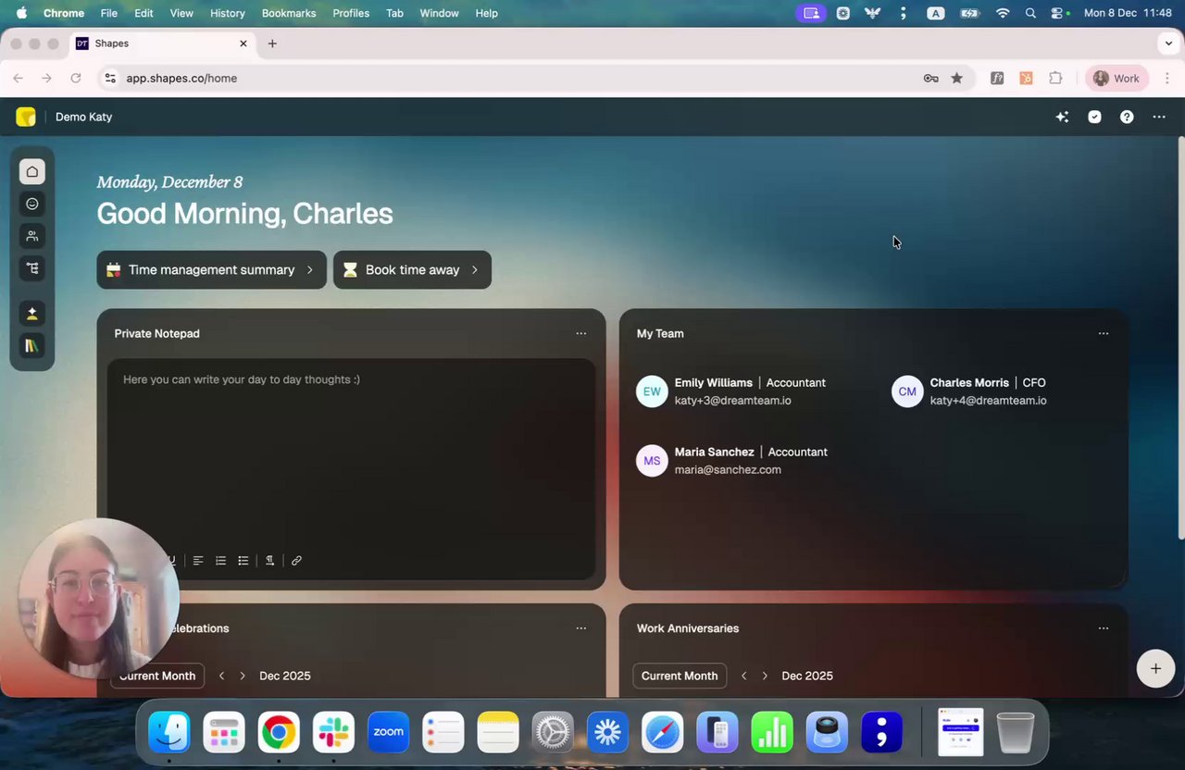Go to previous month in the celebrations card
This screenshot has height=770, width=1185.
(221, 676)
